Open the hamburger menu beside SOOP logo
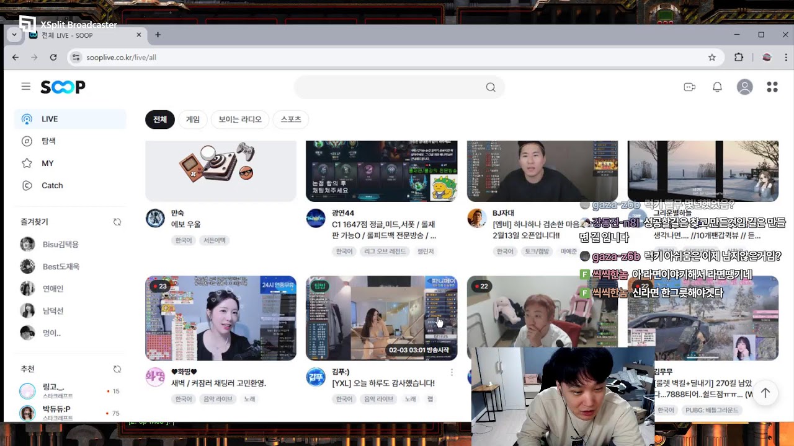This screenshot has width=794, height=446. [x=25, y=87]
